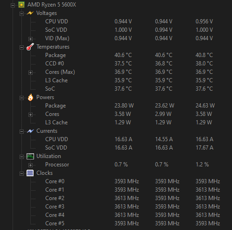Select the Temperatures category label
The height and width of the screenshot is (230, 232).
pyautogui.click(x=53, y=47)
